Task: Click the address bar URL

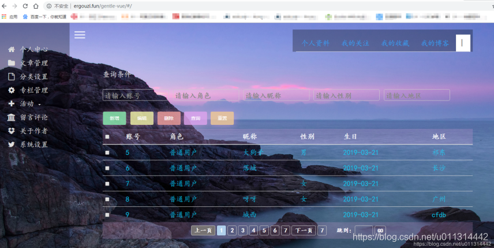Action: point(103,6)
